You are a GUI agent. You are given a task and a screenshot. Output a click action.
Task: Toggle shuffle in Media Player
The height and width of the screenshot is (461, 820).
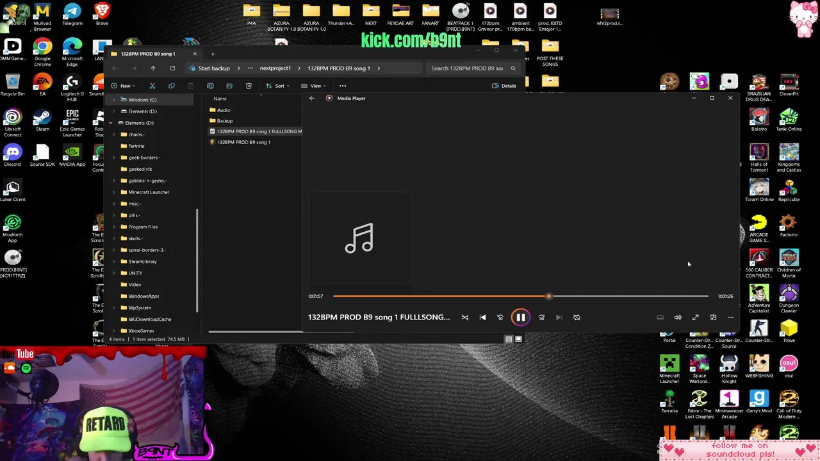pos(465,318)
